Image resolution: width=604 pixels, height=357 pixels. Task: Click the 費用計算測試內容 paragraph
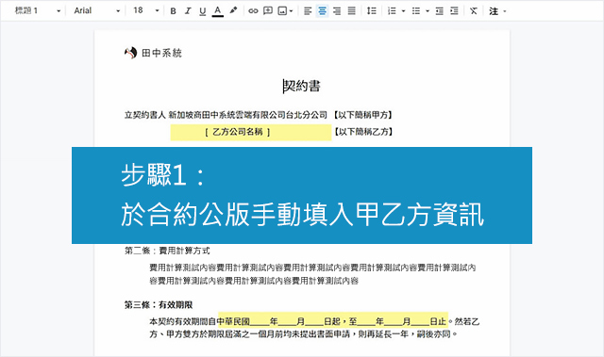(x=312, y=274)
